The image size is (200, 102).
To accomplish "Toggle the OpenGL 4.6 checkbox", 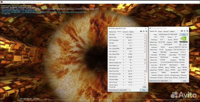I will click(180, 77).
